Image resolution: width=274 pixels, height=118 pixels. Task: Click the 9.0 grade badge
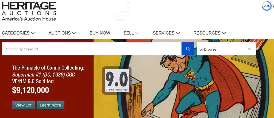(x=117, y=81)
